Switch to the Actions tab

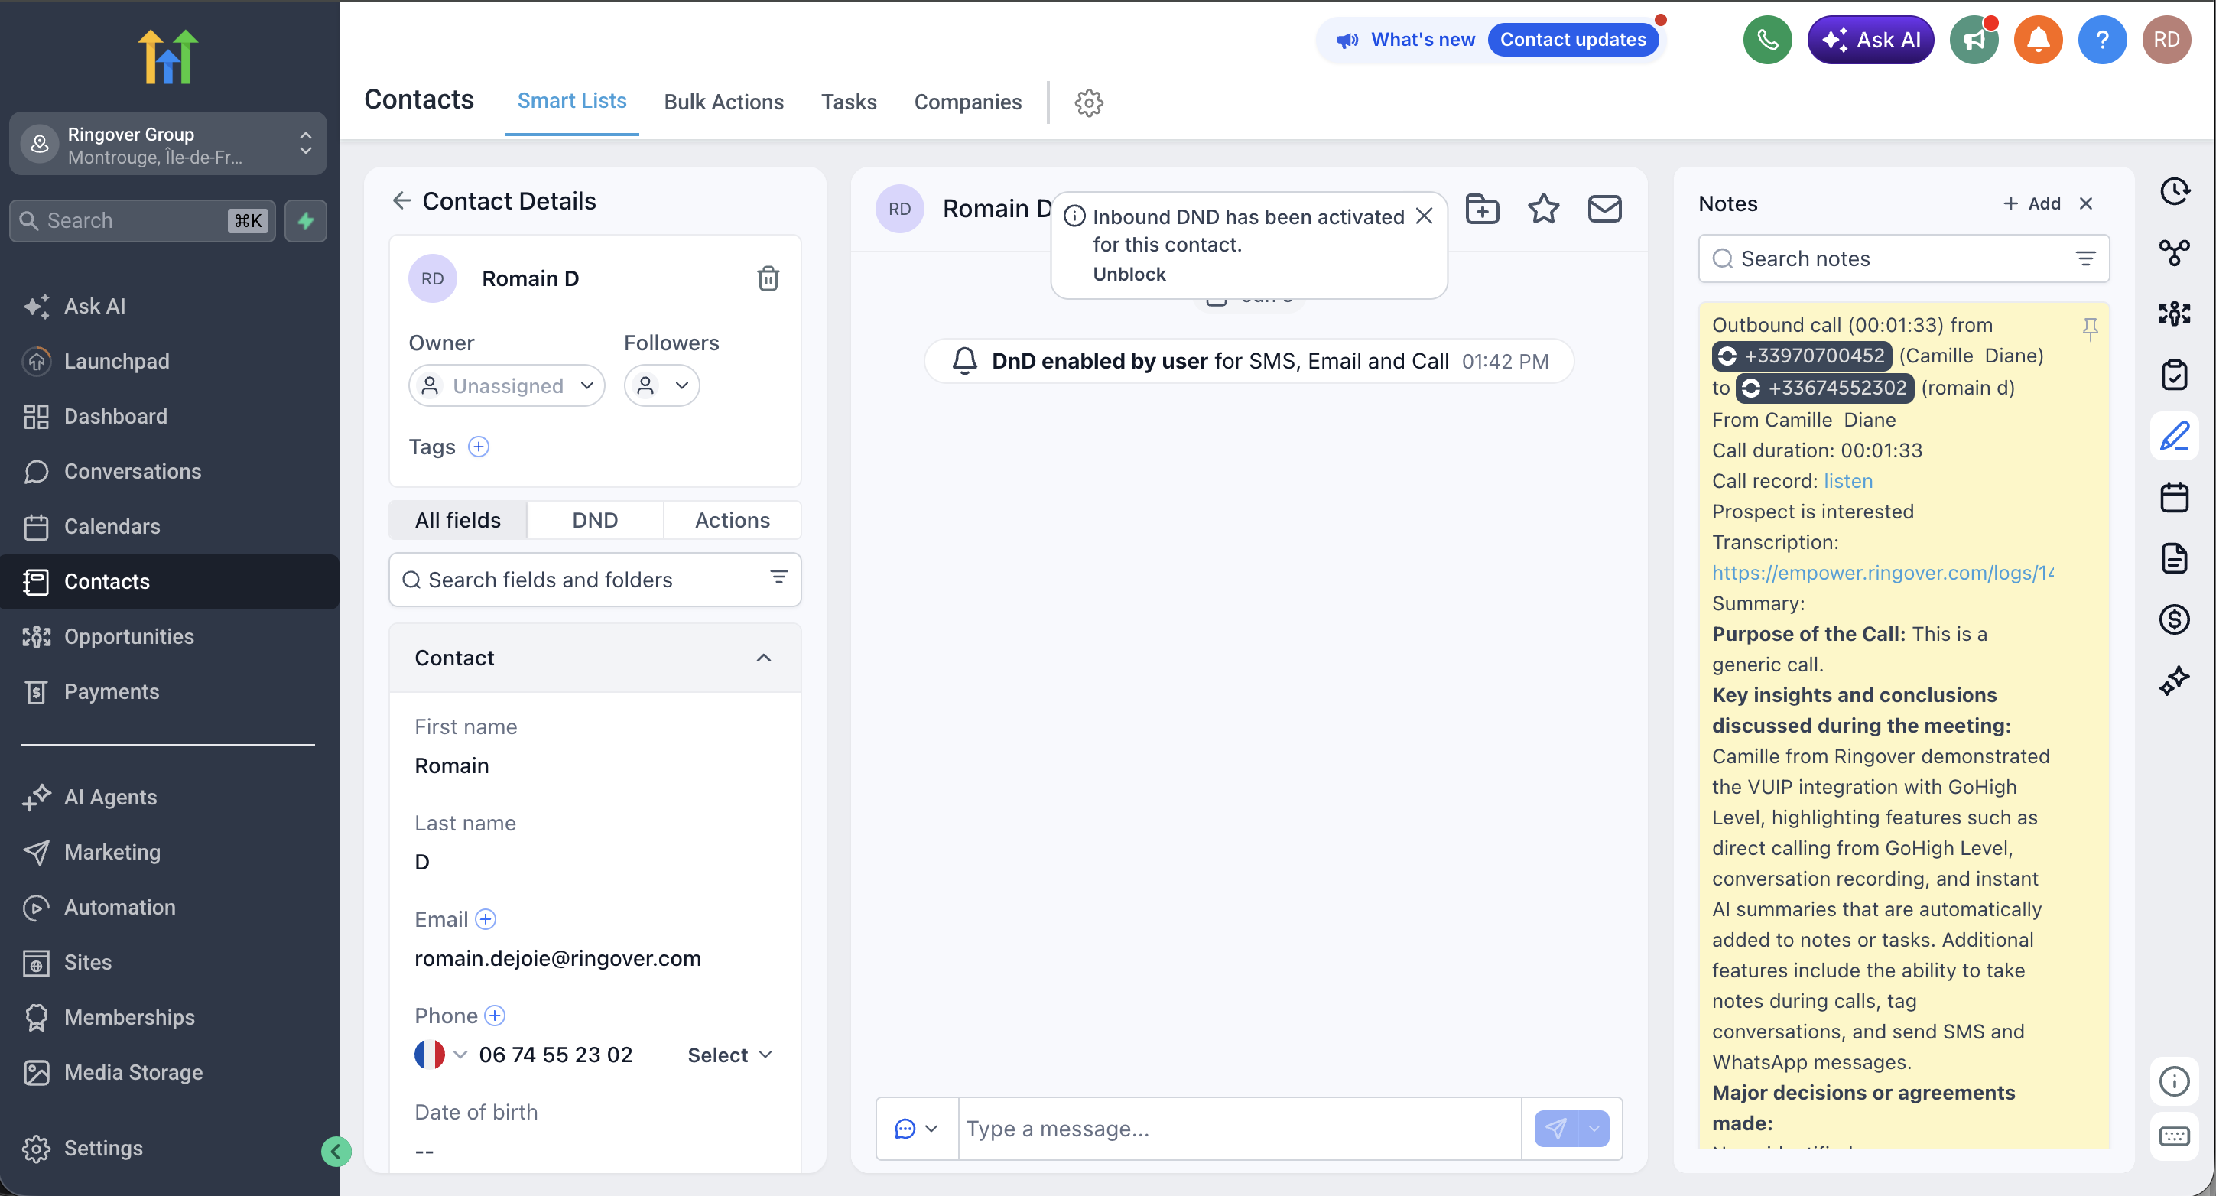(x=732, y=520)
